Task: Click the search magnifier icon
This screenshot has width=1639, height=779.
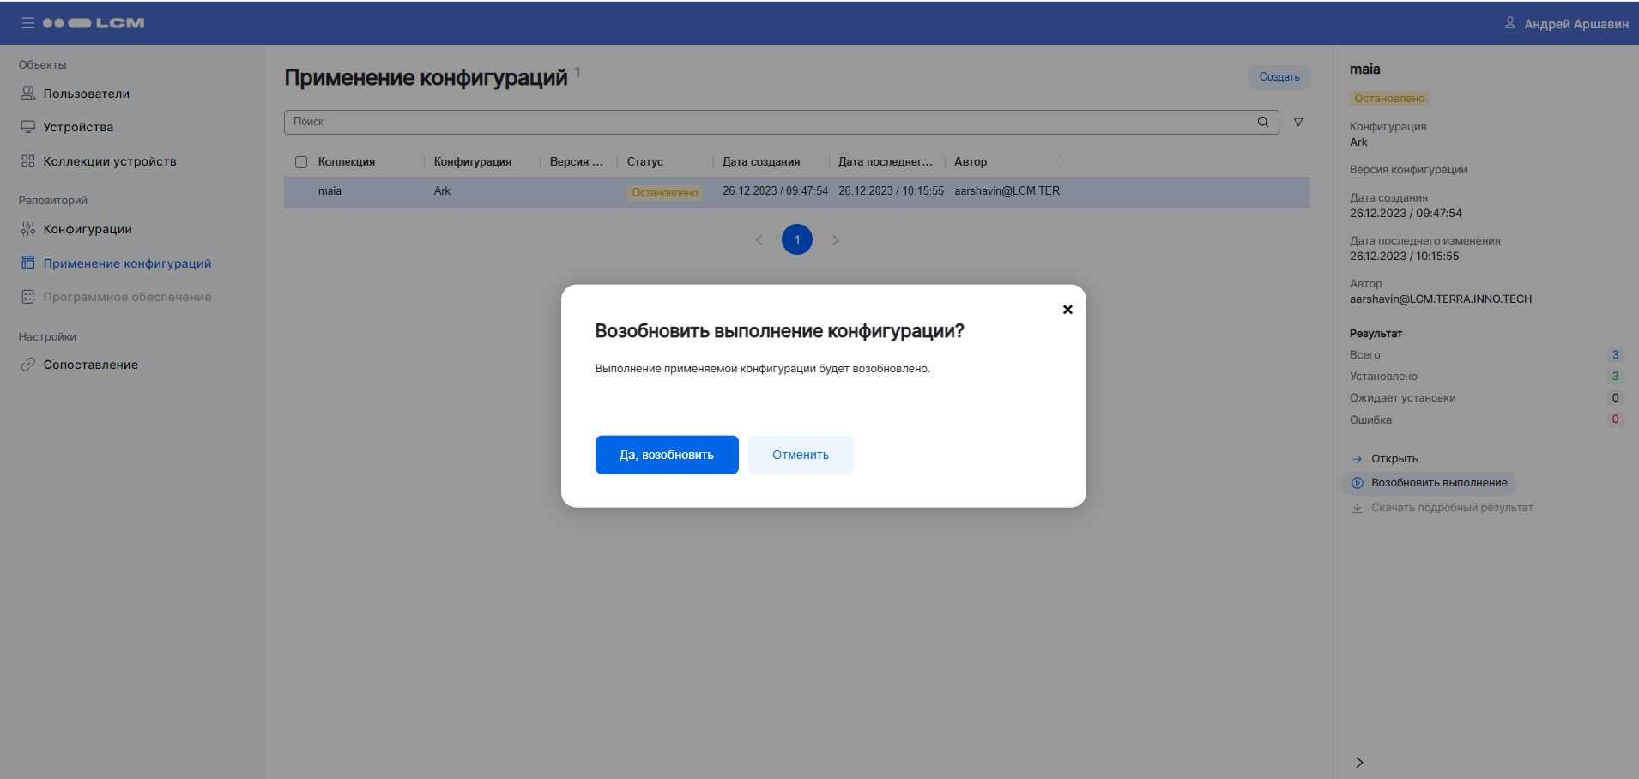Action: coord(1262,122)
